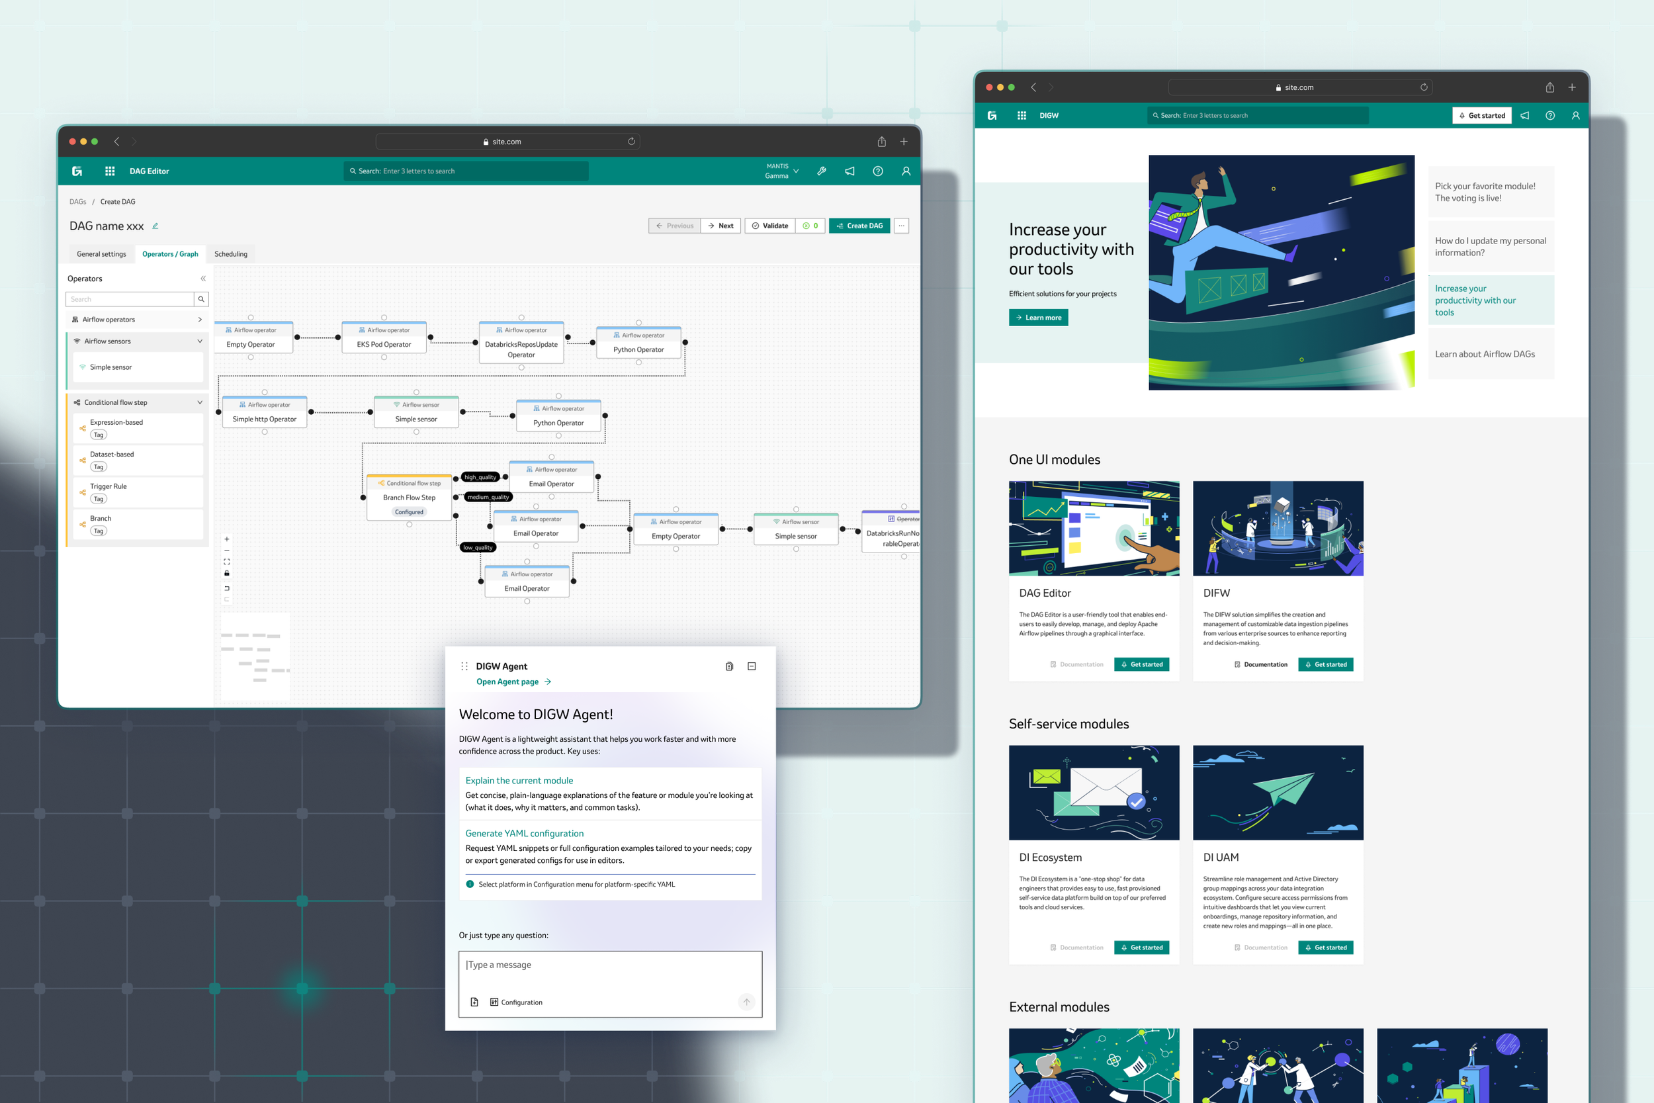Click the Create DAG button
1654x1103 pixels.
859,226
